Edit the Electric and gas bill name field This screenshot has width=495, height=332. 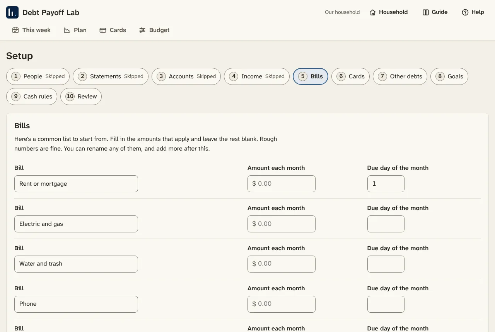coord(76,224)
